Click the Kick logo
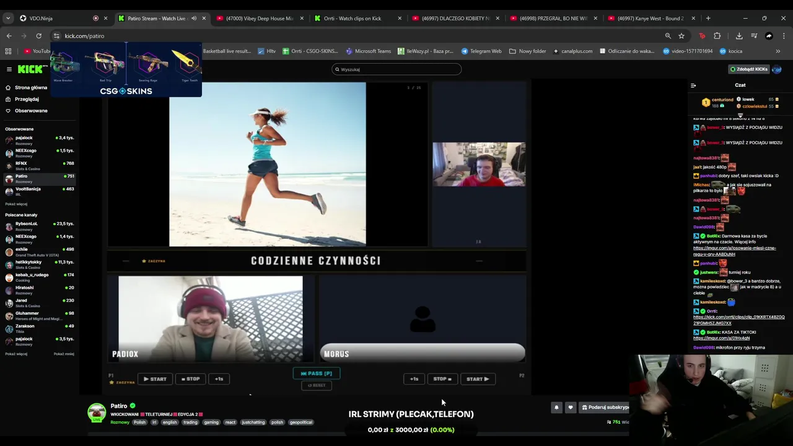Screen dimensions: 793x446 click(30, 69)
